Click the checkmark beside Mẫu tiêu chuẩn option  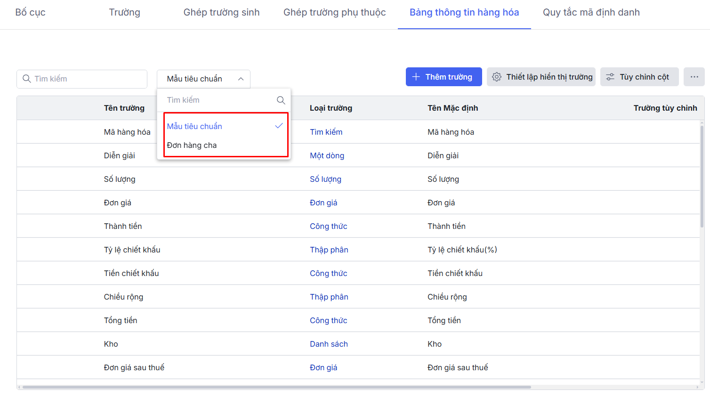(279, 126)
